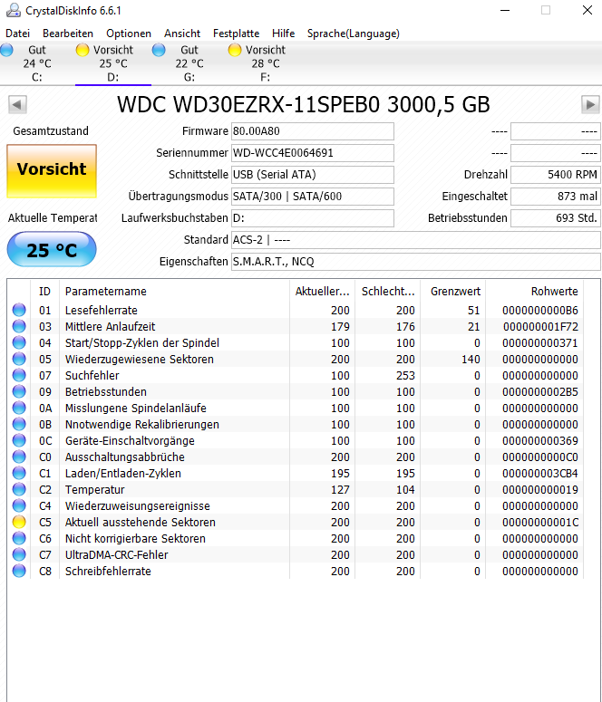Click the next disk arrow button

tap(590, 105)
